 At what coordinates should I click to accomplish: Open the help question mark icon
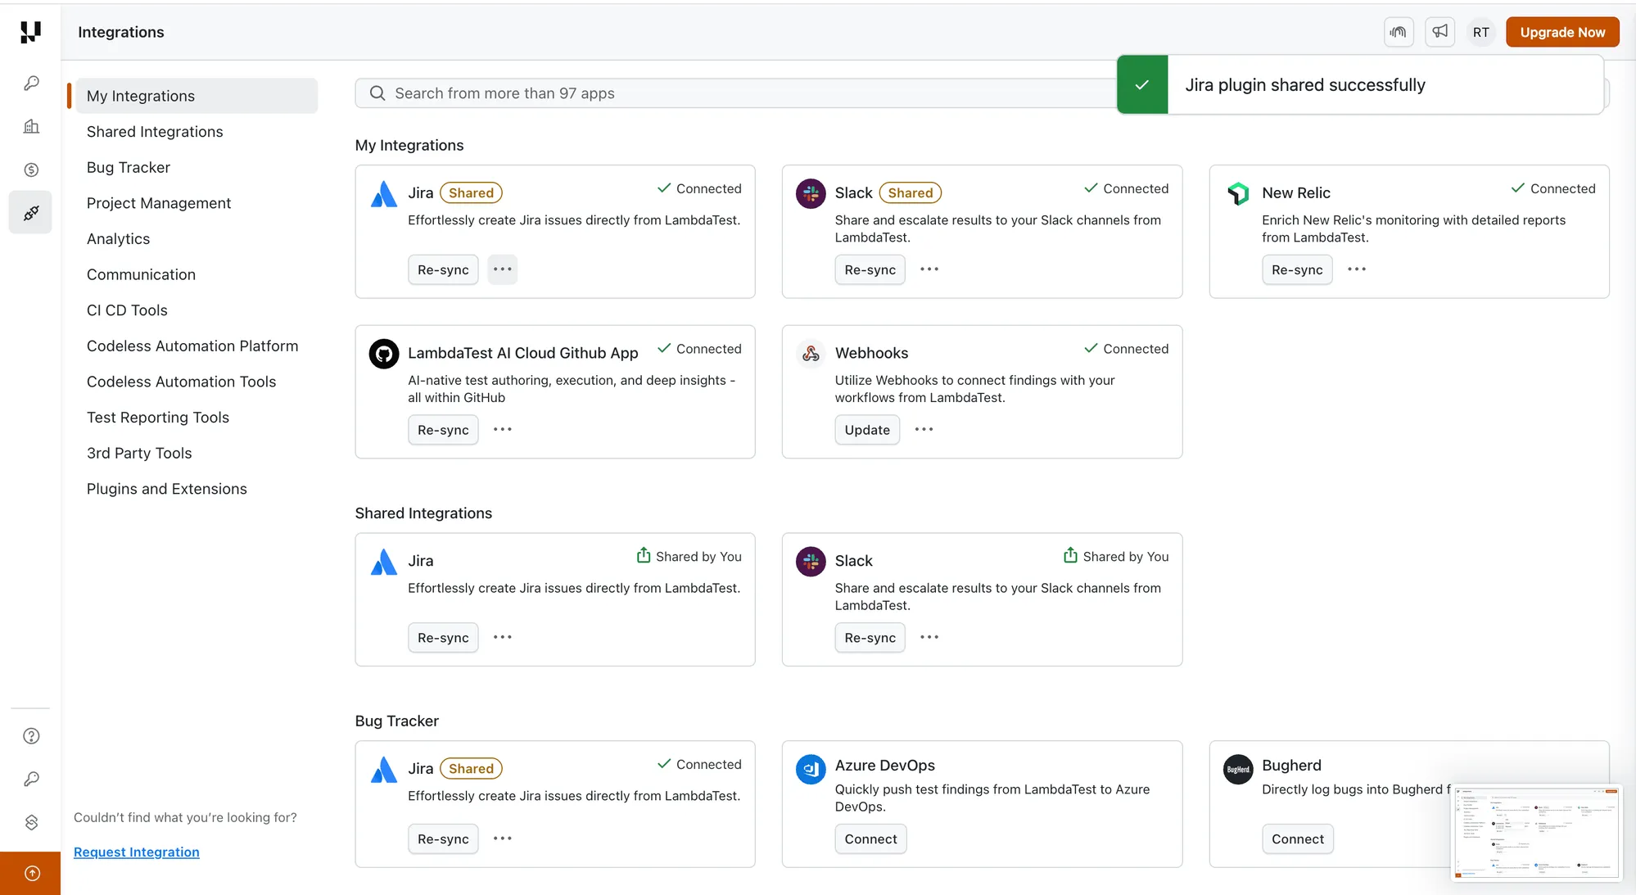[x=31, y=736]
